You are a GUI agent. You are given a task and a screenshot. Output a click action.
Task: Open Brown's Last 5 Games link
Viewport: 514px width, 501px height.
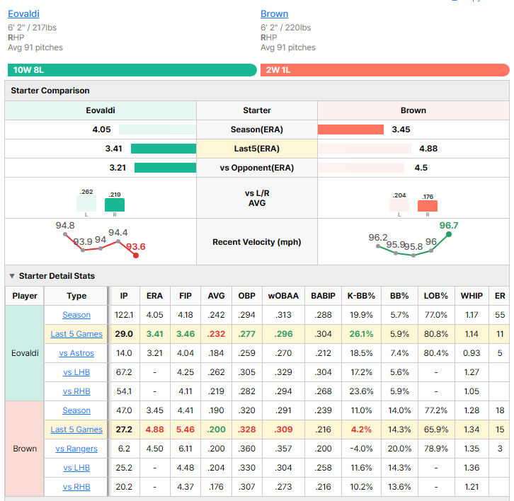76,430
